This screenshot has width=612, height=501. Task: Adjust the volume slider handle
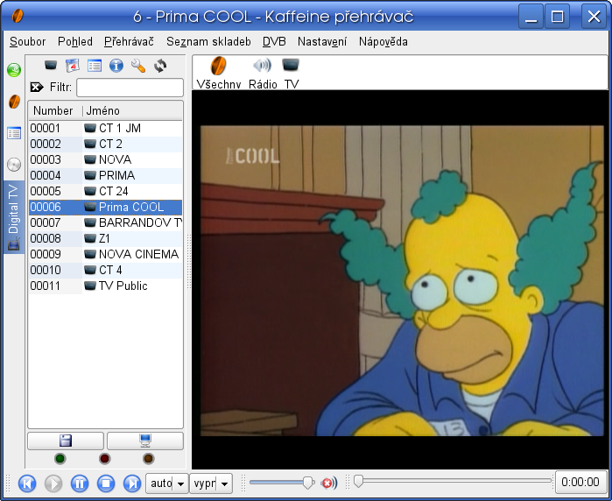tap(308, 483)
